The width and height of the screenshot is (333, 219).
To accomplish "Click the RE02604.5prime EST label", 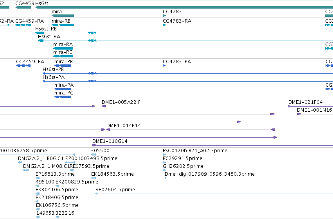I will [x=115, y=190].
